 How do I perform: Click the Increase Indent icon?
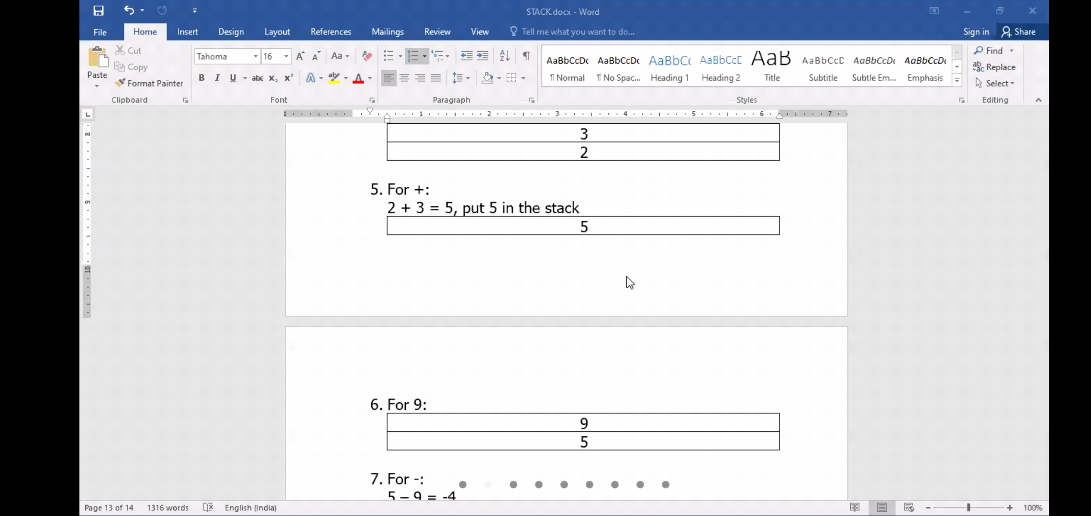click(483, 56)
